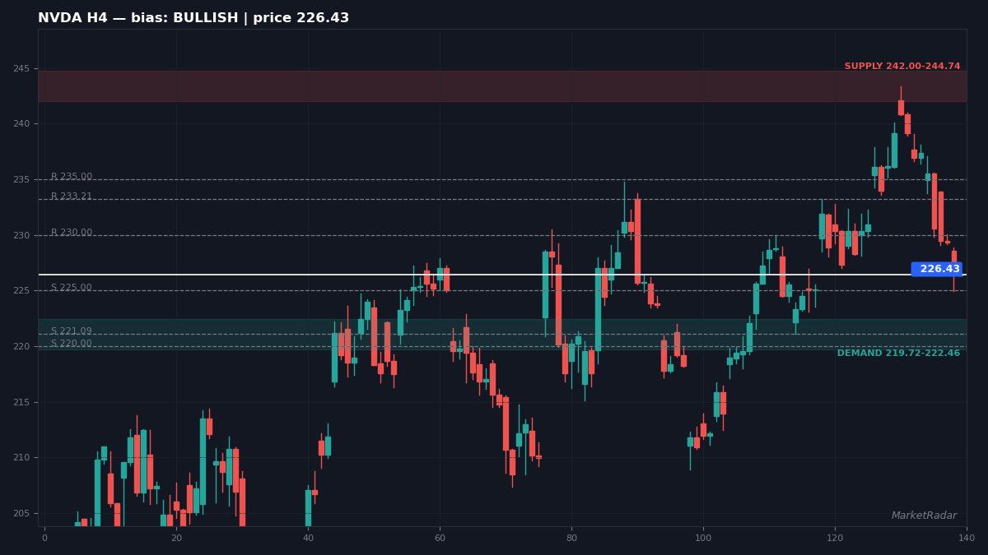Click the highest red candle near 242
The image size is (988, 555).
901,107
